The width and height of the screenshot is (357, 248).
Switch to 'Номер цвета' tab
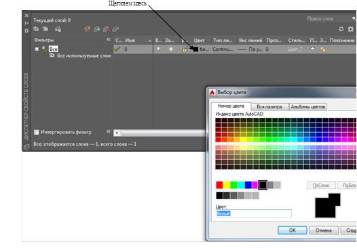[x=231, y=106]
